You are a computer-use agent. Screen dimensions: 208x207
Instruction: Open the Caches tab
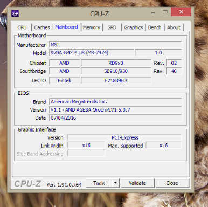42,27
